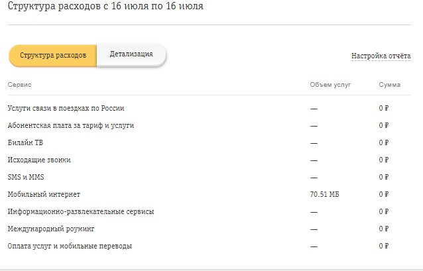
Task: Click the 0 ₽ amount for Билайн ТВ
Action: point(384,142)
